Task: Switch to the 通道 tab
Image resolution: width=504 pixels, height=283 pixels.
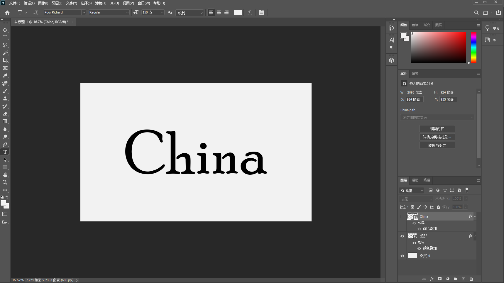Action: 415,180
